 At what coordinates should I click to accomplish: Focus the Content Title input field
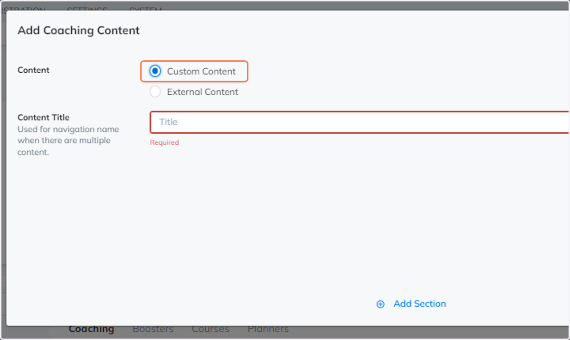360,122
